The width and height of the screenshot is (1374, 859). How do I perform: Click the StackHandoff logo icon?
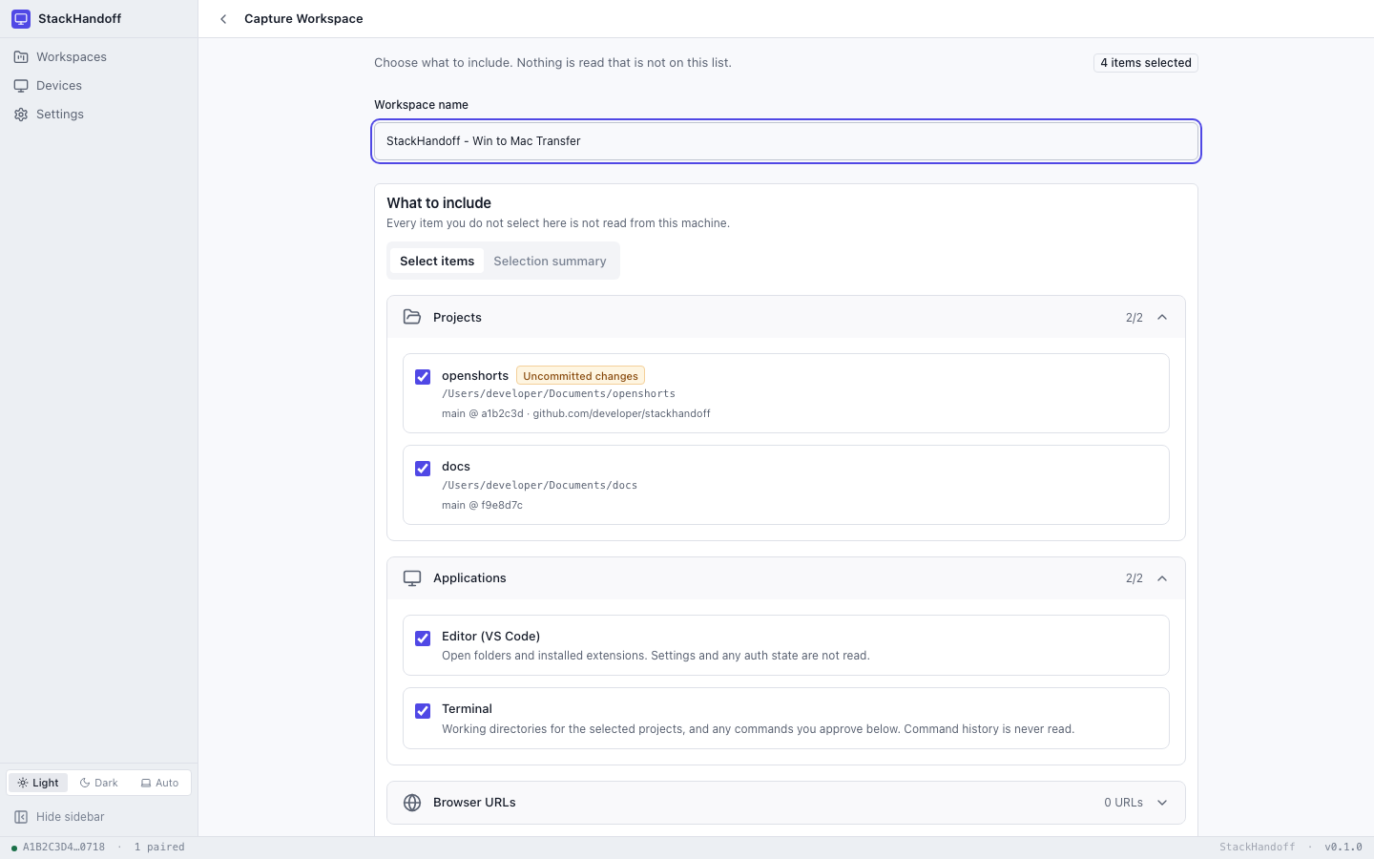(21, 19)
